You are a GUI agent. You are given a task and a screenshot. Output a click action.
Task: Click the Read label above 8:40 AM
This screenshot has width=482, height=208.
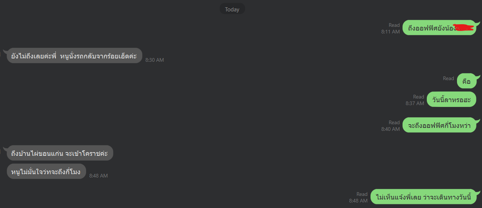click(x=394, y=122)
